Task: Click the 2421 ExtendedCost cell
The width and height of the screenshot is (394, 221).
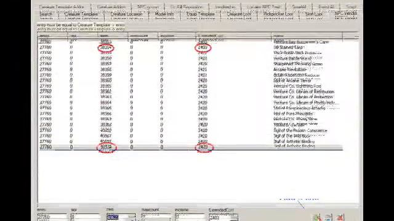Action: pos(203,69)
